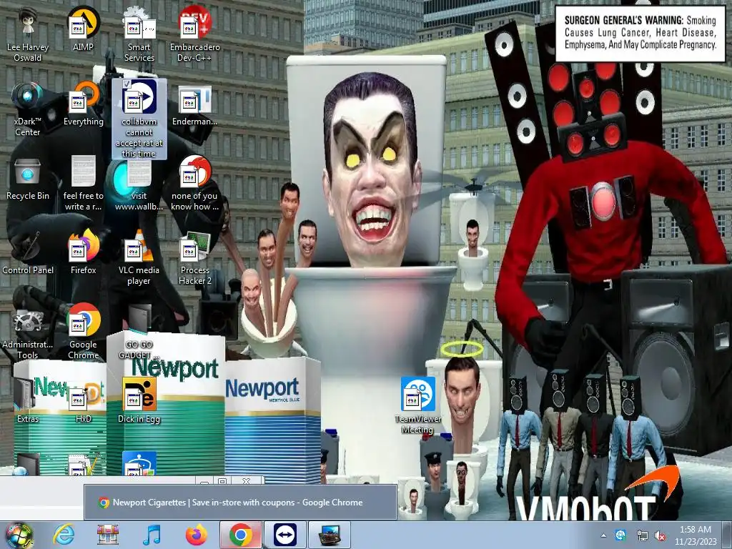Viewport: 732px width, 549px height.
Task: Open the music note app on the taskbar
Action: click(x=152, y=535)
